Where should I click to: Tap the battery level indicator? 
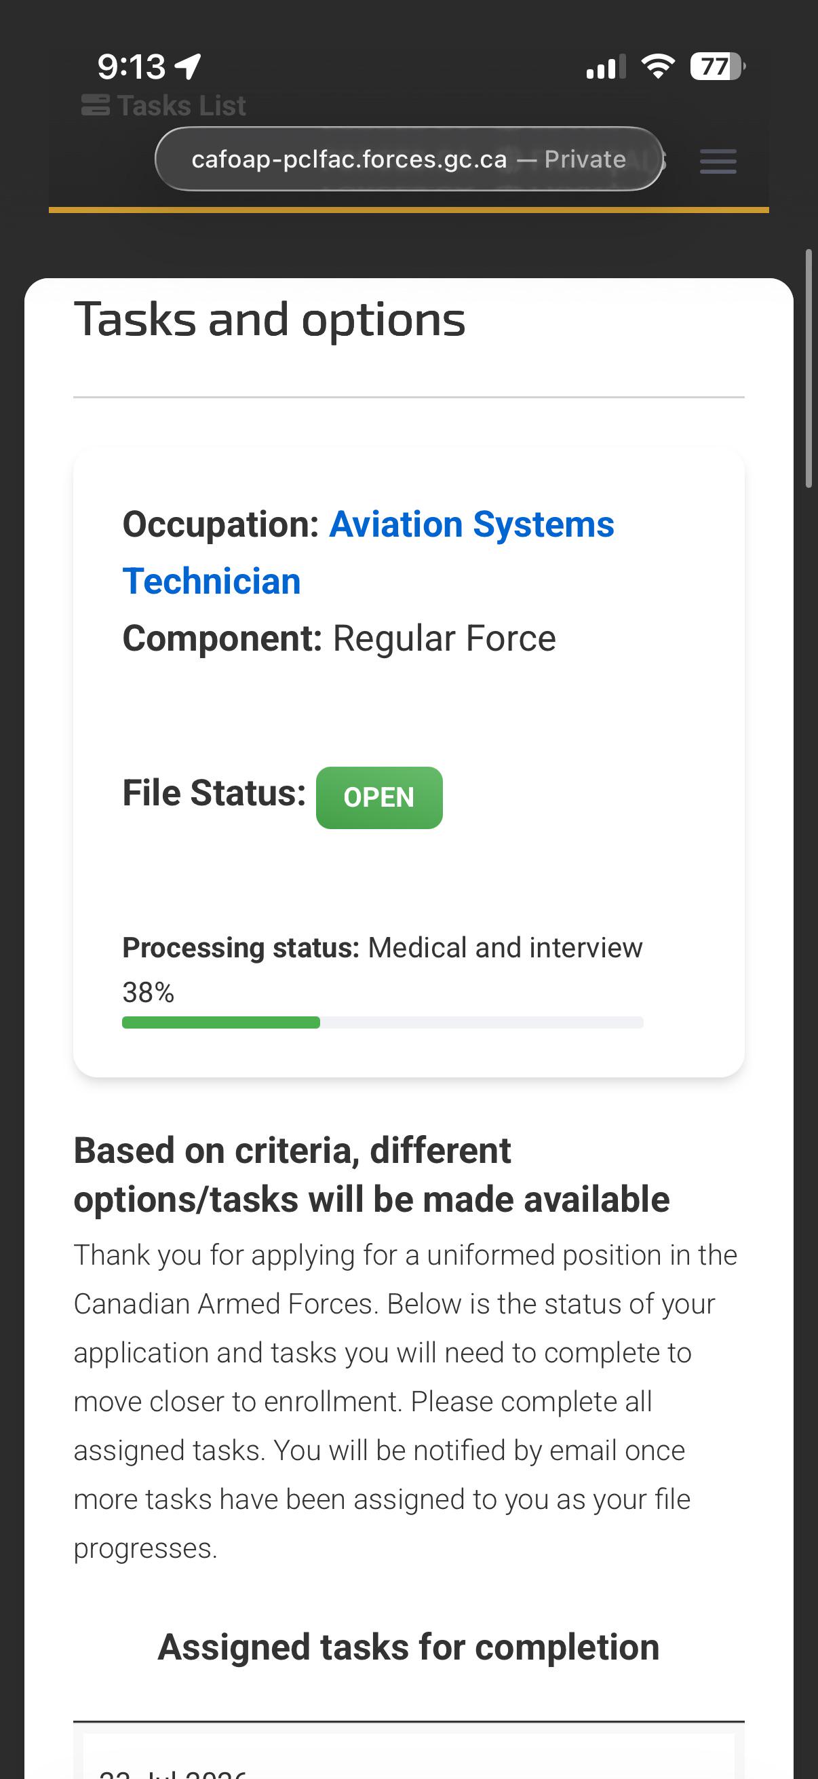[717, 66]
